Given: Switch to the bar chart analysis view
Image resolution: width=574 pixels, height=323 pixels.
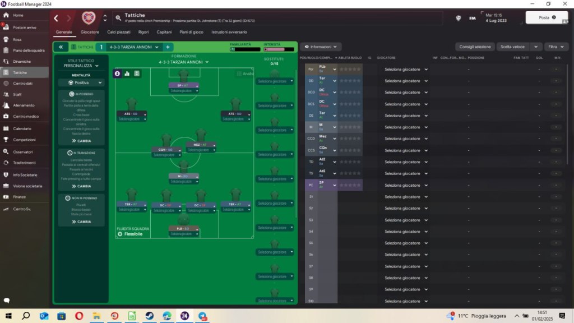Looking at the screenshot, I should [127, 73].
